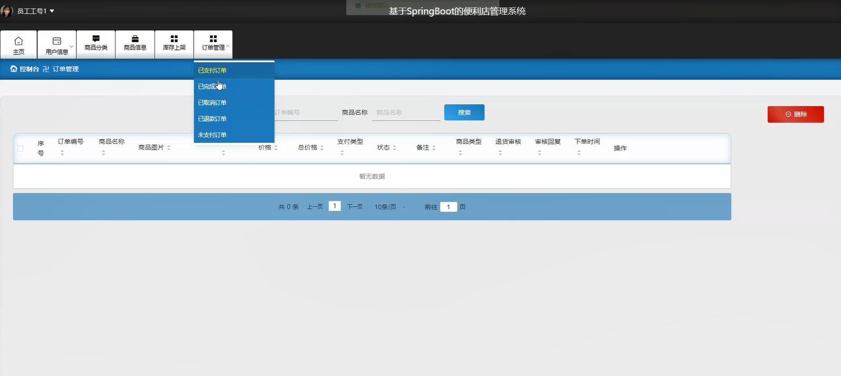
Task: Click page number 1 in pagination
Action: 335,206
